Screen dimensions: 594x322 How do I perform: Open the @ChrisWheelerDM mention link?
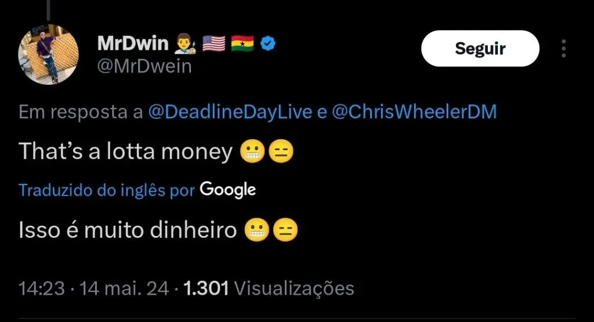pos(414,112)
